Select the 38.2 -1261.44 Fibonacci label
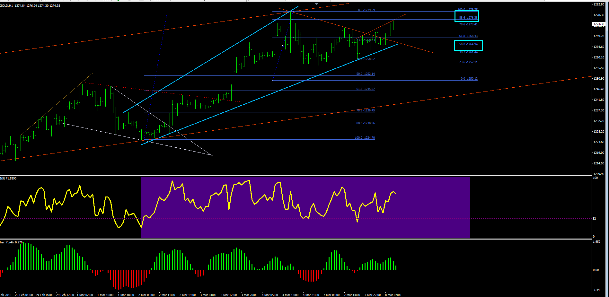Viewport: 609px width, 297px height. (x=468, y=52)
